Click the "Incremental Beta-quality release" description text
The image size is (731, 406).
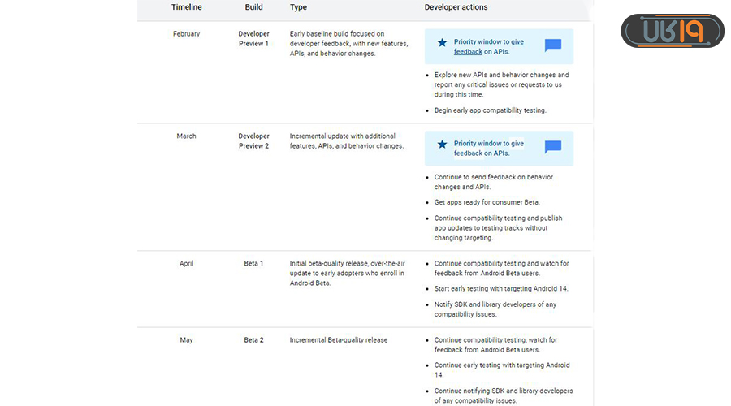coord(338,339)
